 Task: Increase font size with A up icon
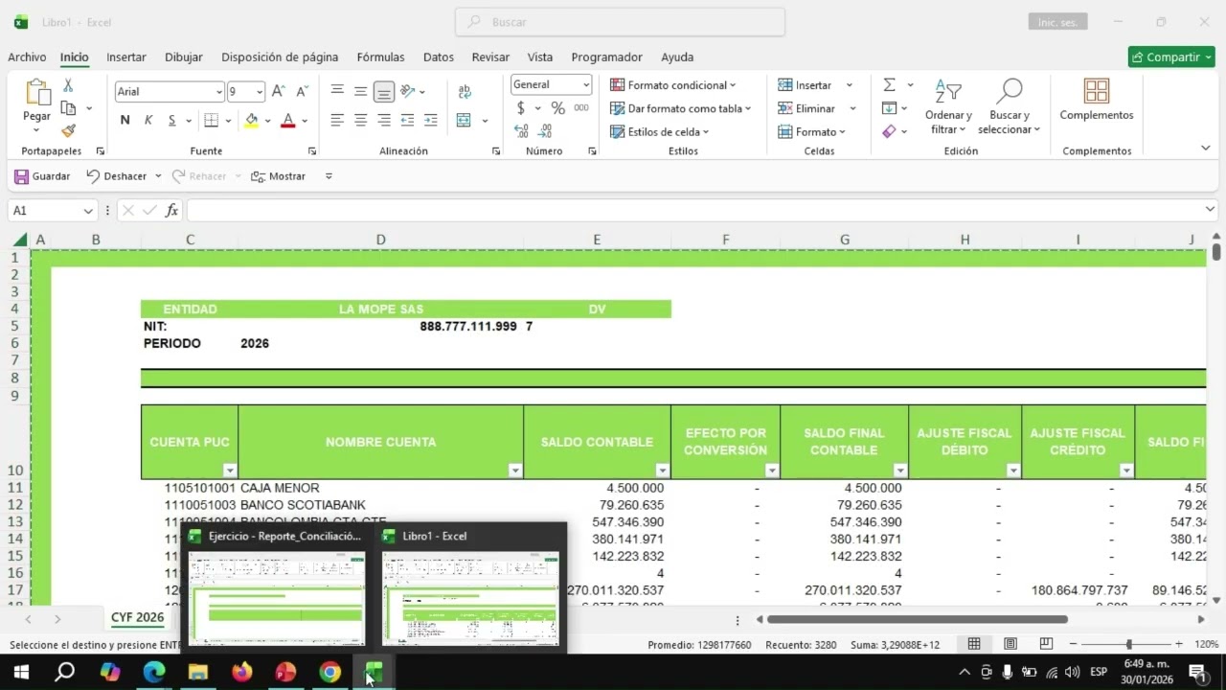(x=278, y=91)
